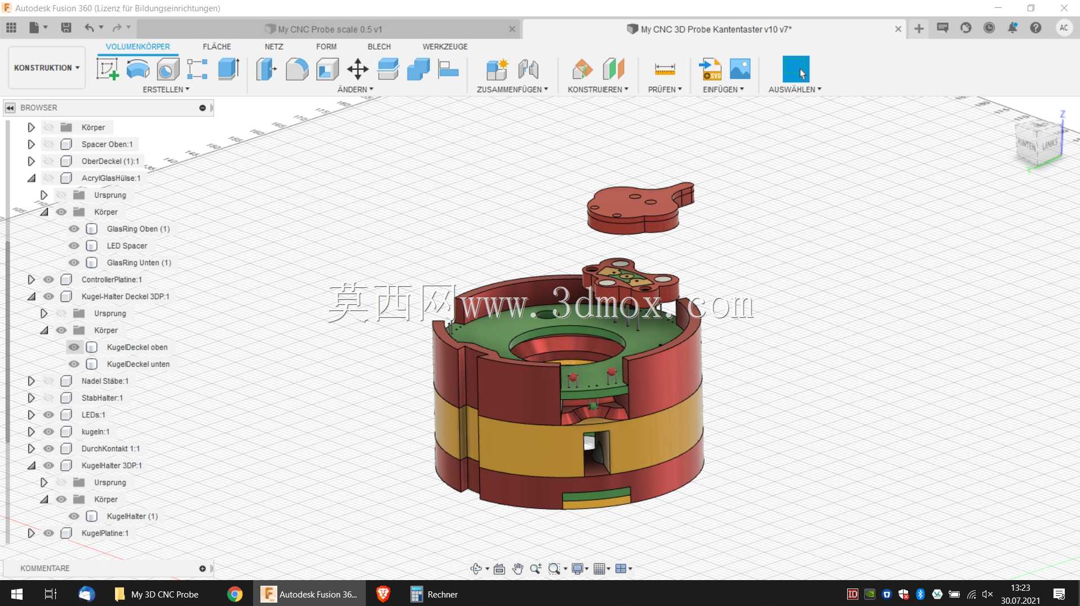
Task: Toggle visibility of GlasRing Oben (1)
Action: click(x=74, y=229)
